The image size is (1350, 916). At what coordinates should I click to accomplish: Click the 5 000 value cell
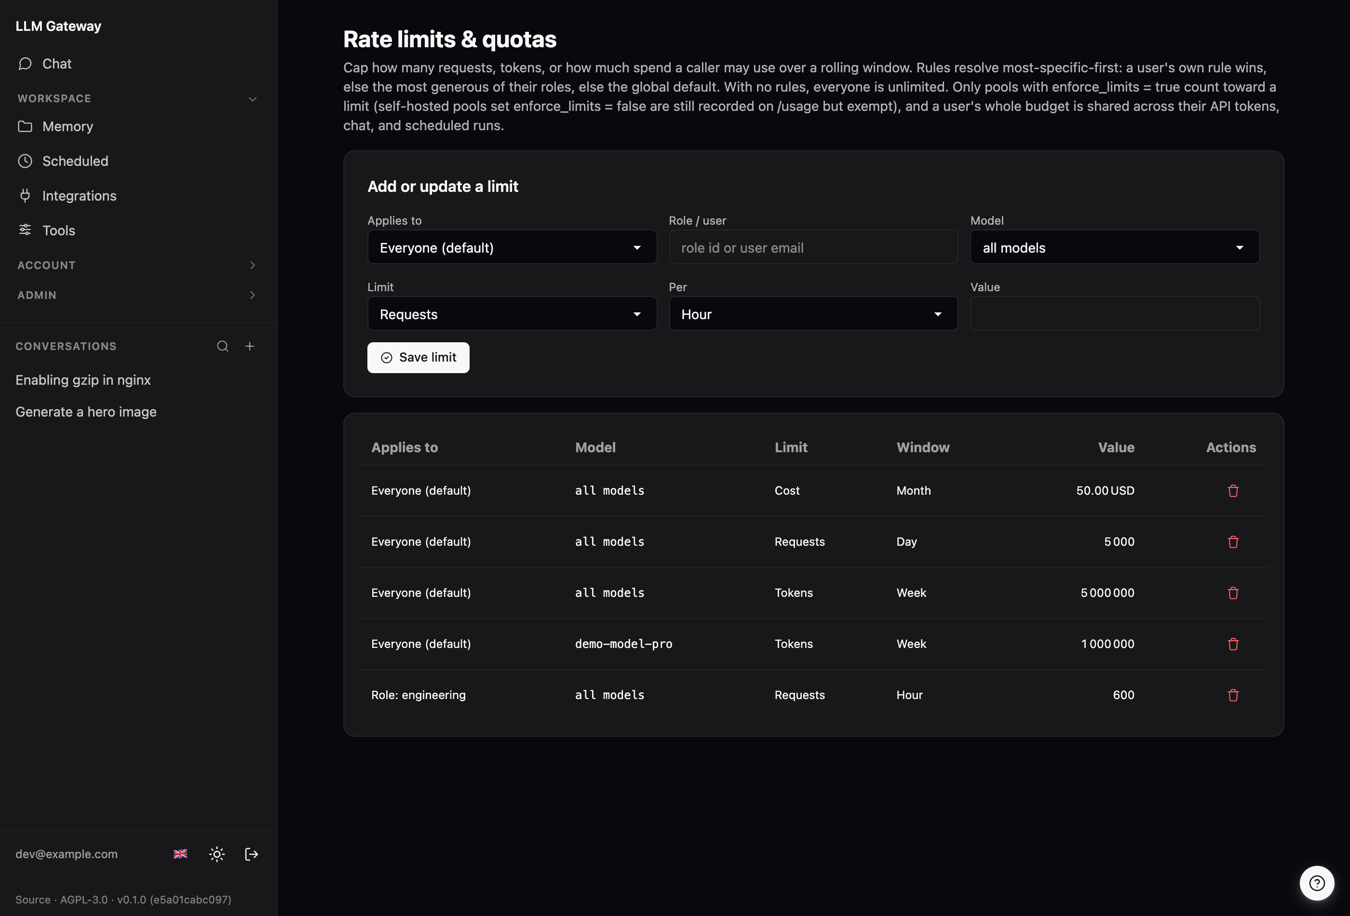tap(1119, 542)
